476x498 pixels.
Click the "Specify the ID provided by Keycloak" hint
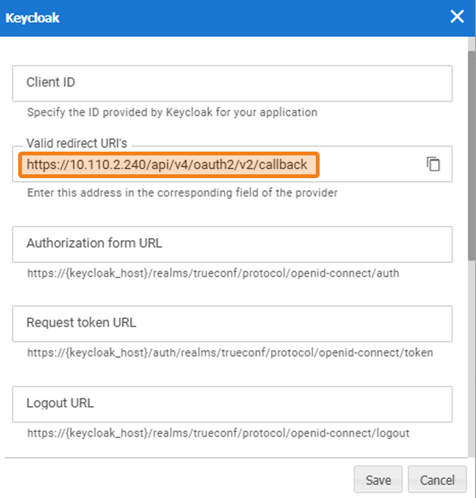(x=172, y=112)
